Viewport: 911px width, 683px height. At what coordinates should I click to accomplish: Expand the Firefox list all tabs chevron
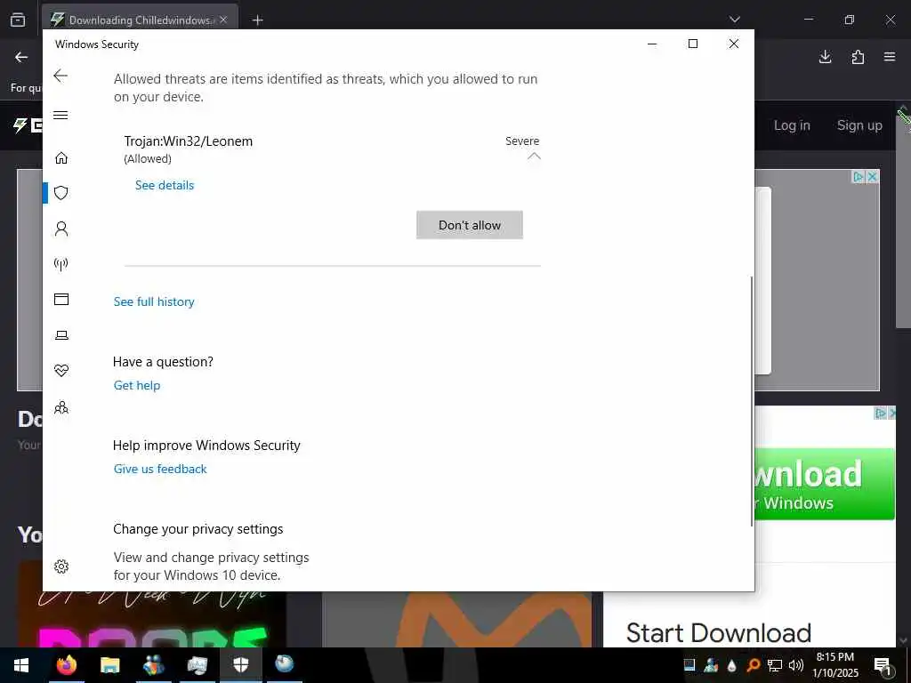click(734, 20)
